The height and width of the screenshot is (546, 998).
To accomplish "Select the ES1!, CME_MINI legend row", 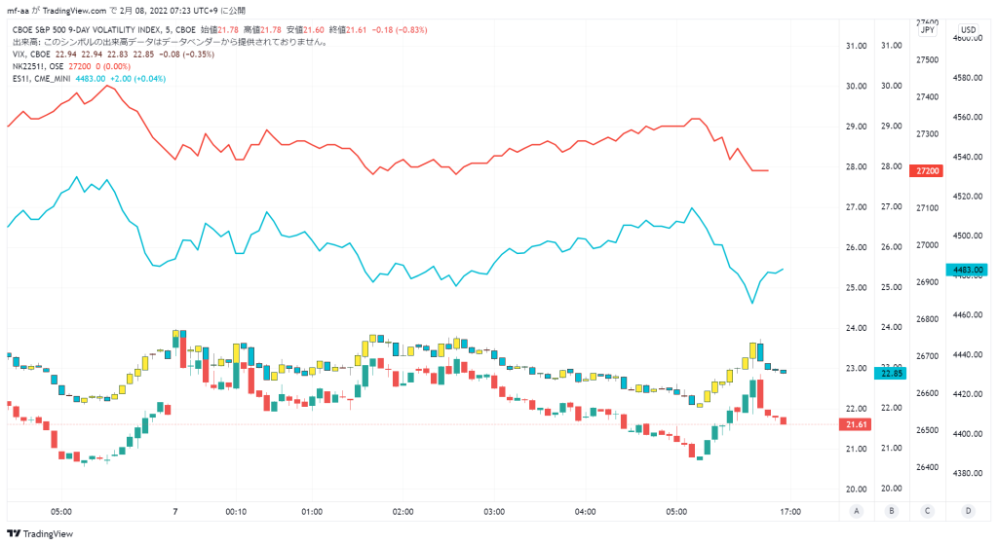I will (89, 79).
